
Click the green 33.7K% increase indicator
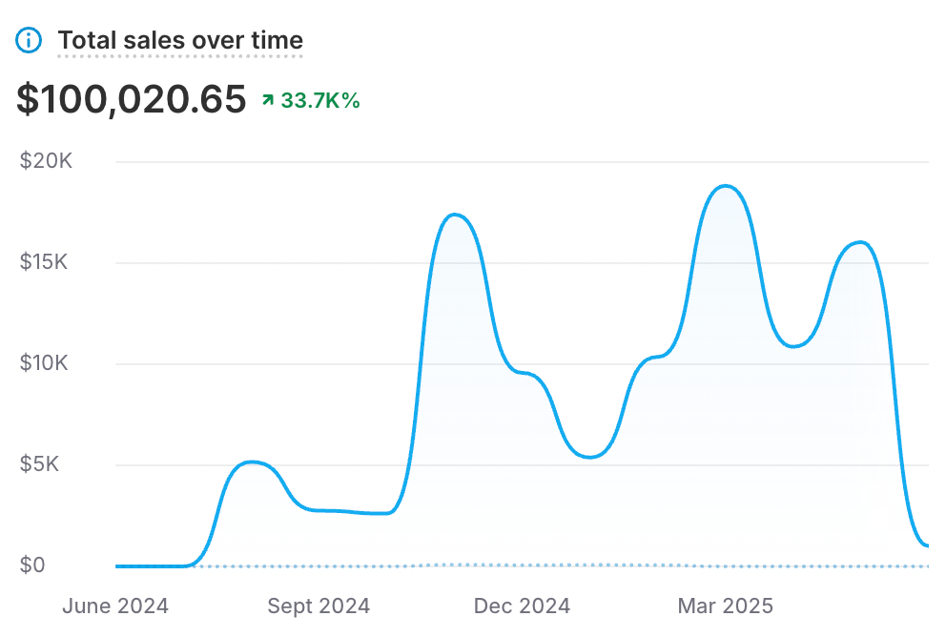(311, 100)
